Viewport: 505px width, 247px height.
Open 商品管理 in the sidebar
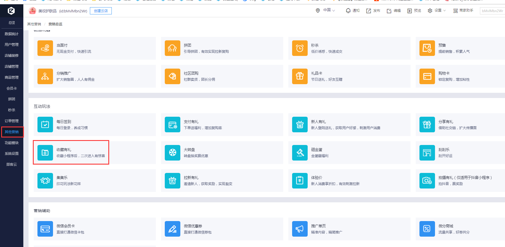[x=12, y=78]
